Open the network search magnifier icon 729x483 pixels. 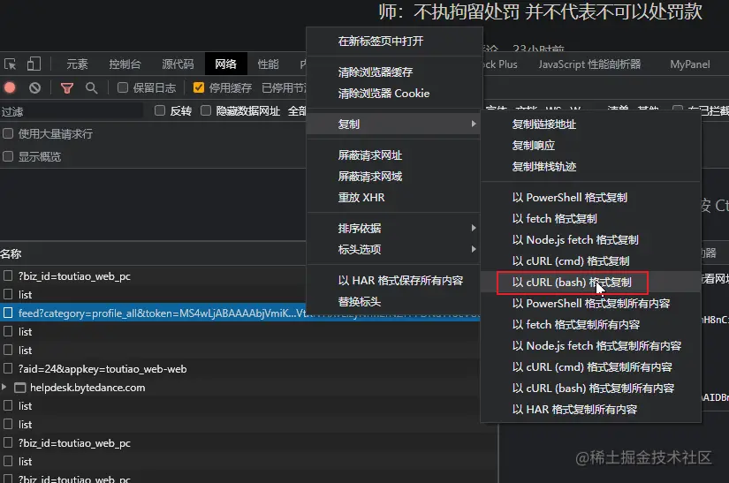92,87
